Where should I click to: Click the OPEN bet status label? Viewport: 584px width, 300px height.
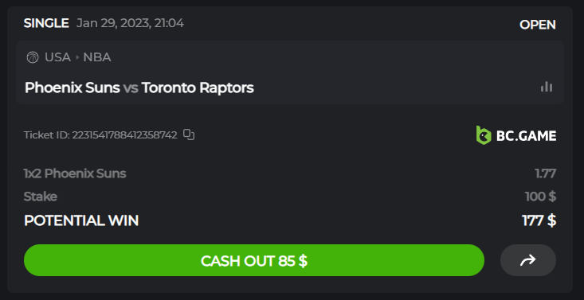[x=538, y=25]
